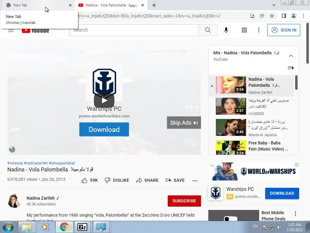
Task: Click the page vertical scrollbar
Action: [x=308, y=44]
